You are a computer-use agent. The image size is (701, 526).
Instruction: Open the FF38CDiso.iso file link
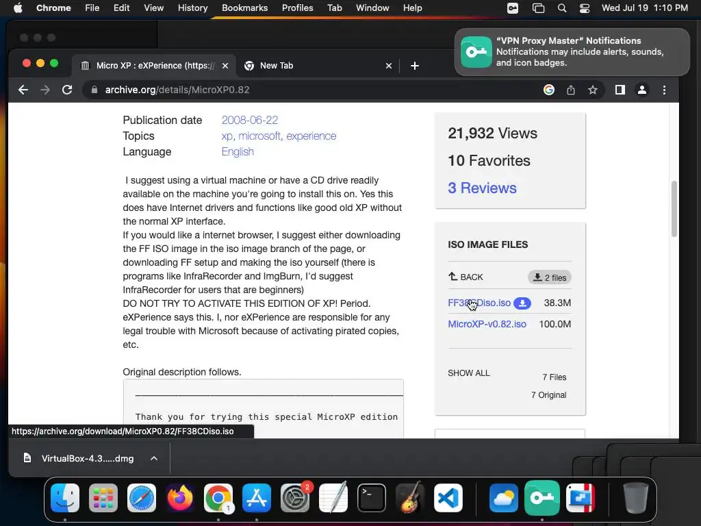coord(479,303)
